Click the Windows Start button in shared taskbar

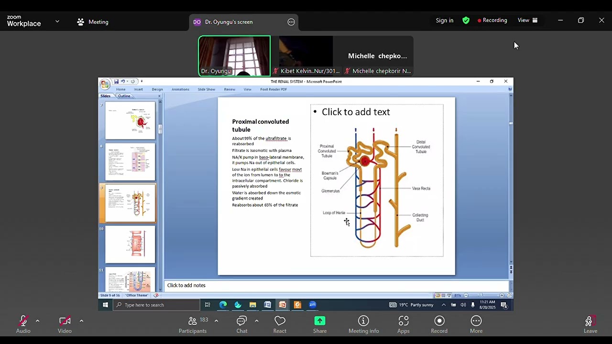click(x=105, y=305)
